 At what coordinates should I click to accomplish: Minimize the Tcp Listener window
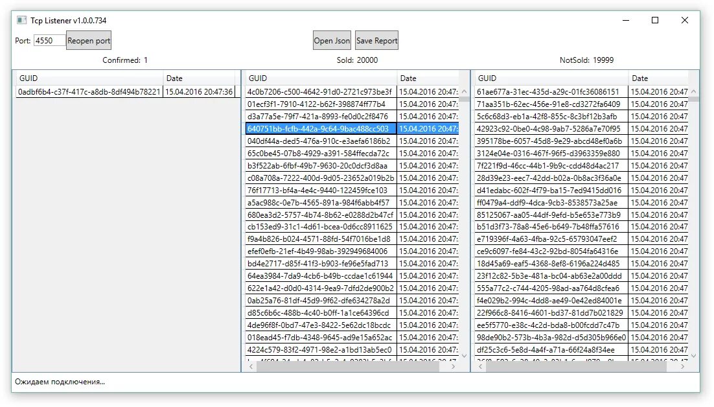626,20
